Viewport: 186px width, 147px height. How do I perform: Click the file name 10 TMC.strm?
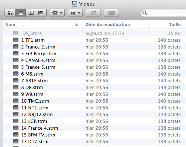tap(35, 101)
